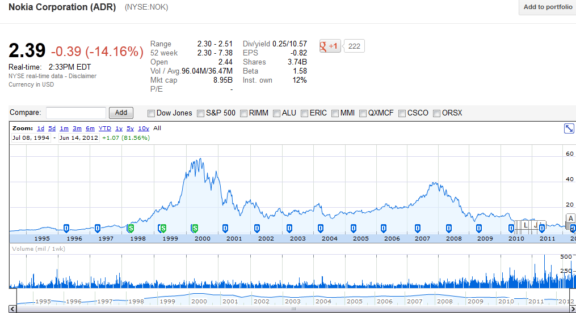Set chart zoom to 1m
Image resolution: width=576 pixels, height=313 pixels.
click(64, 128)
